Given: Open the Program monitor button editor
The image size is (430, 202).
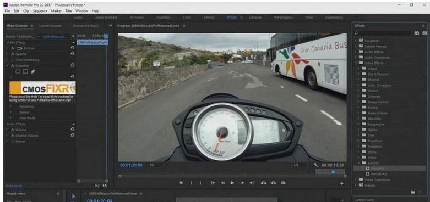Looking at the screenshot, I should point(342,184).
